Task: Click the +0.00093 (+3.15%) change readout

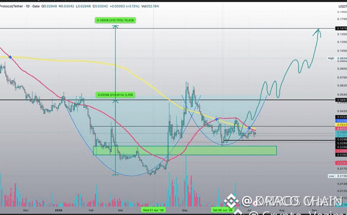Action: click(x=125, y=6)
